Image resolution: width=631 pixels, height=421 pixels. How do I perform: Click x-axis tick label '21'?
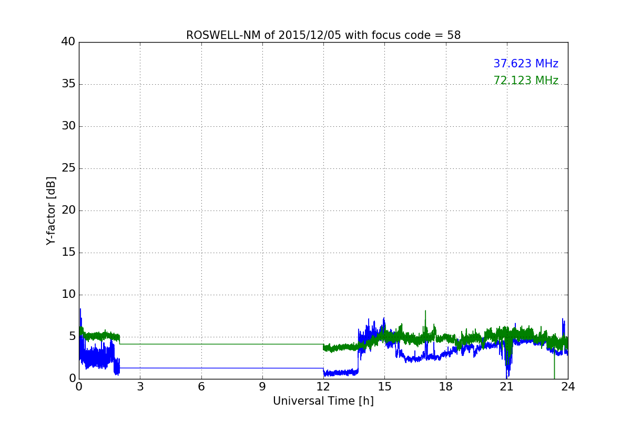coord(507,386)
